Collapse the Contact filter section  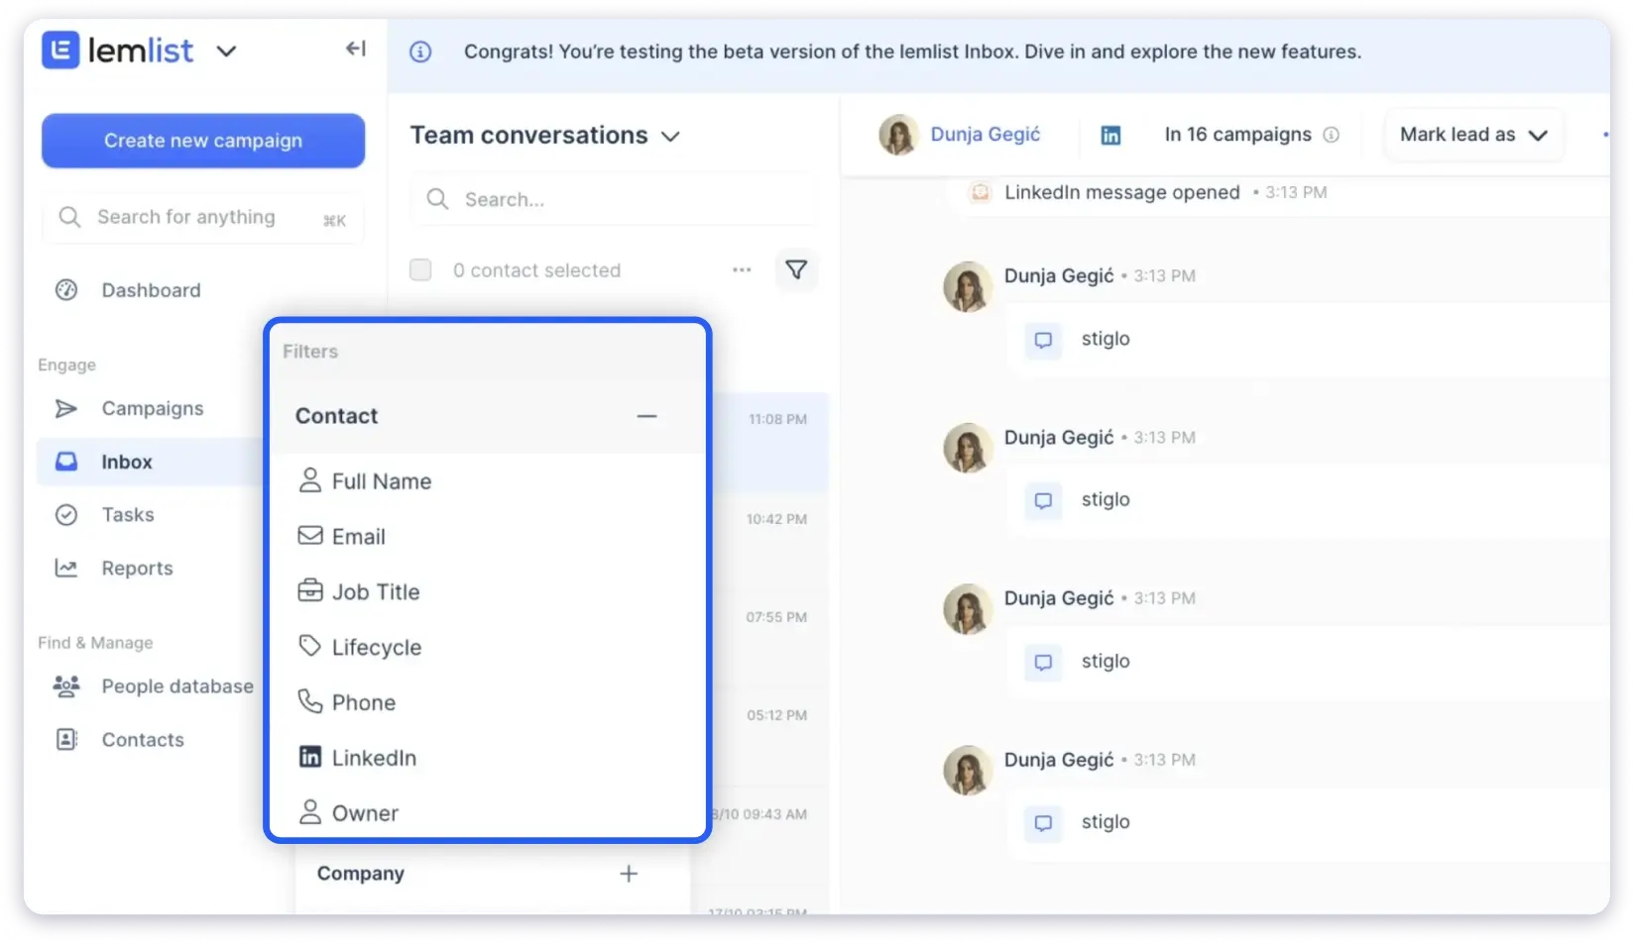click(x=646, y=416)
